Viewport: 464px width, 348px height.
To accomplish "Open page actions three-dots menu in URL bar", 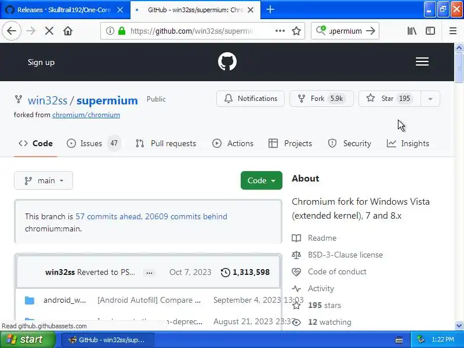I will click(x=280, y=31).
